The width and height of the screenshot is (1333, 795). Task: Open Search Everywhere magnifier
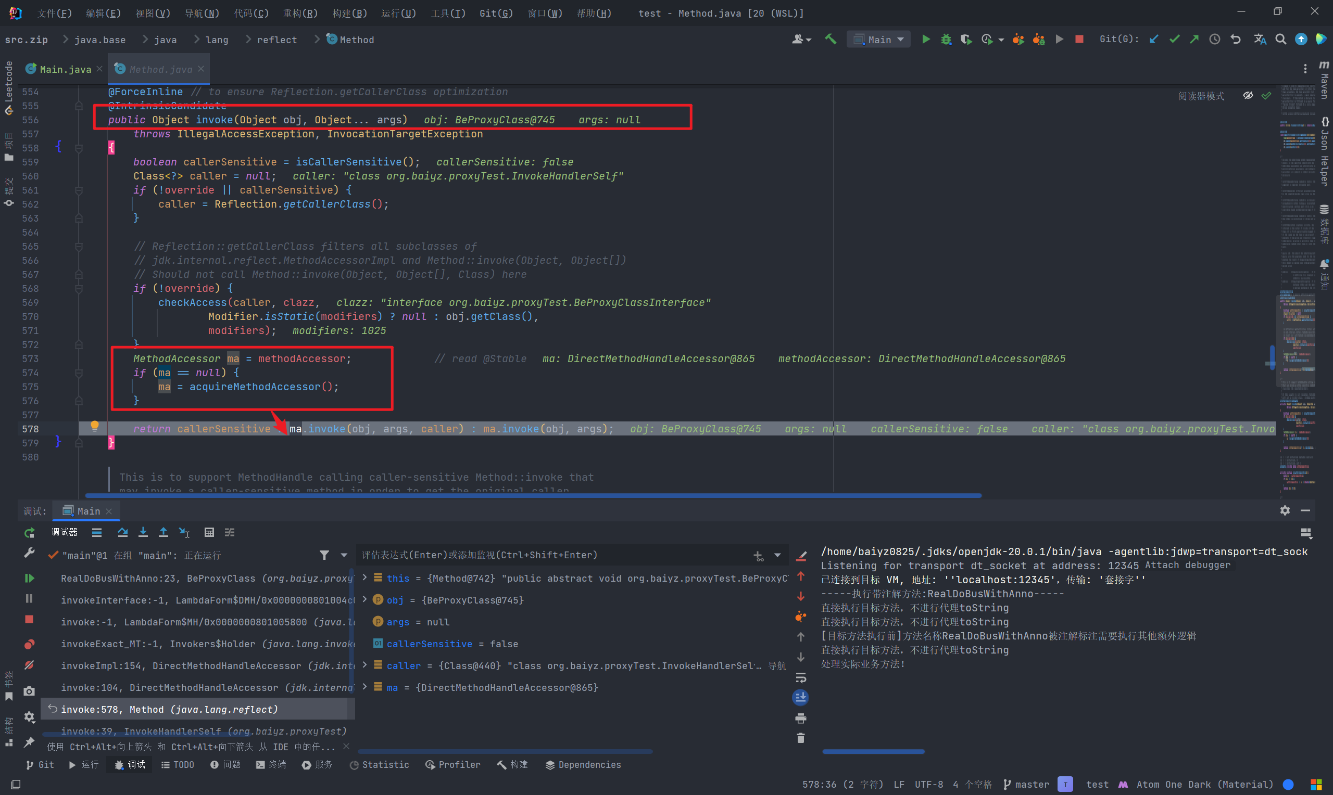1280,39
